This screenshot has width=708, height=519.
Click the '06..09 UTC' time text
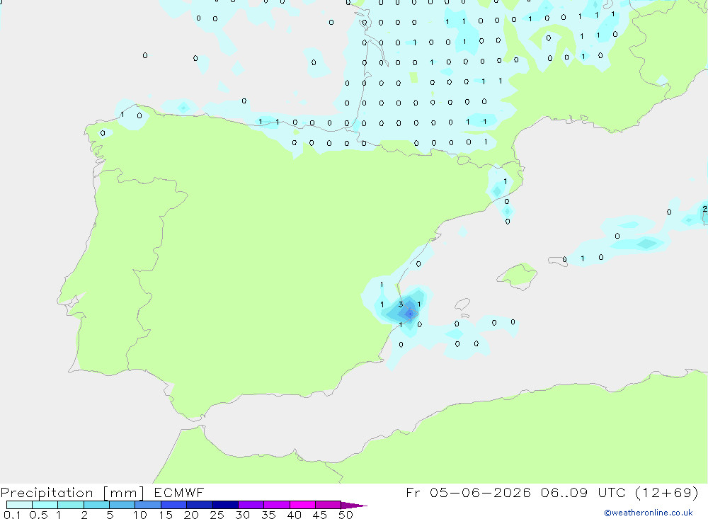pos(583,492)
